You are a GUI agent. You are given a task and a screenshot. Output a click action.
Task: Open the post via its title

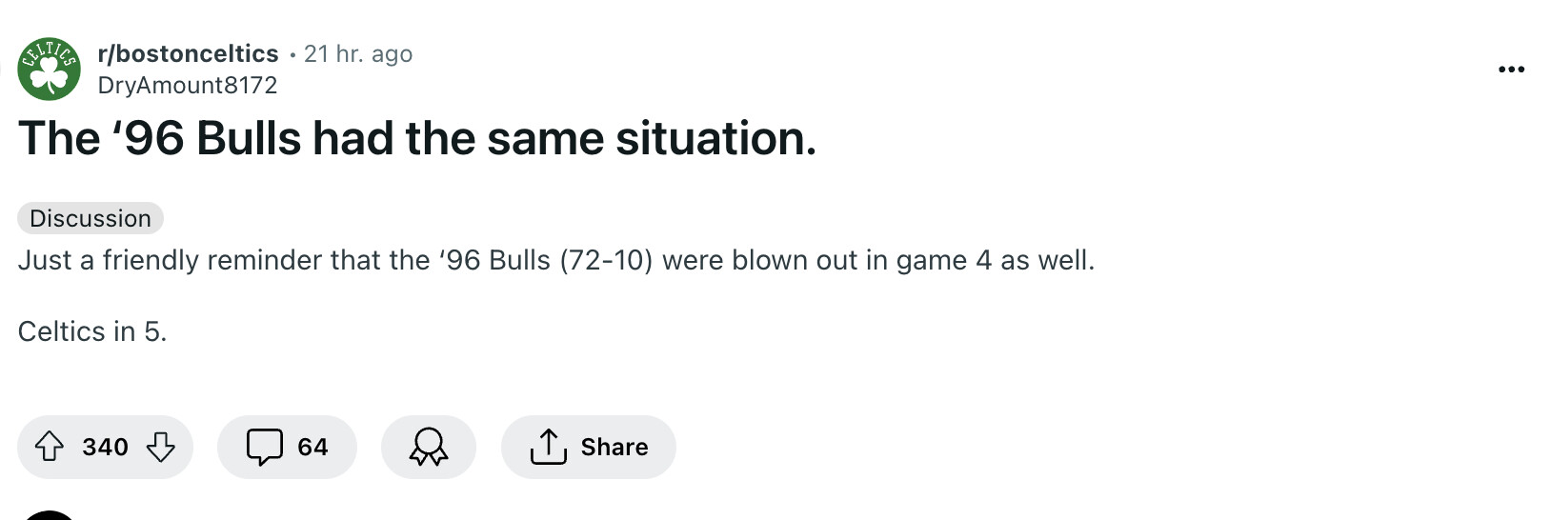416,139
